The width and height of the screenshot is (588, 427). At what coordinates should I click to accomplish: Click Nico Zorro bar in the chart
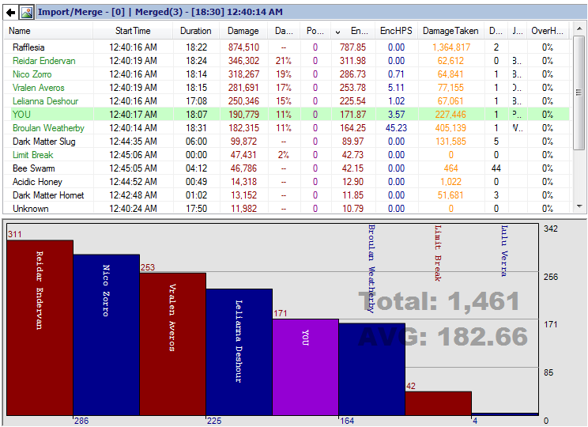[107, 334]
